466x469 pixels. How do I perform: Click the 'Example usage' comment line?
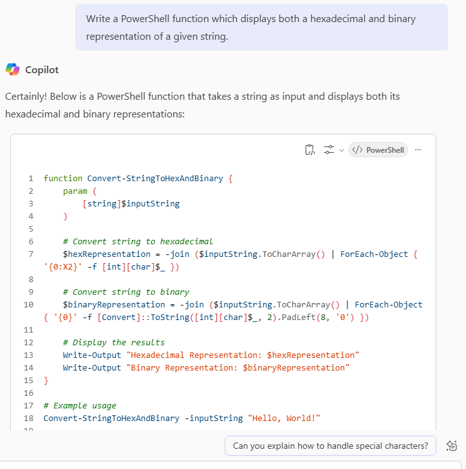click(x=80, y=405)
